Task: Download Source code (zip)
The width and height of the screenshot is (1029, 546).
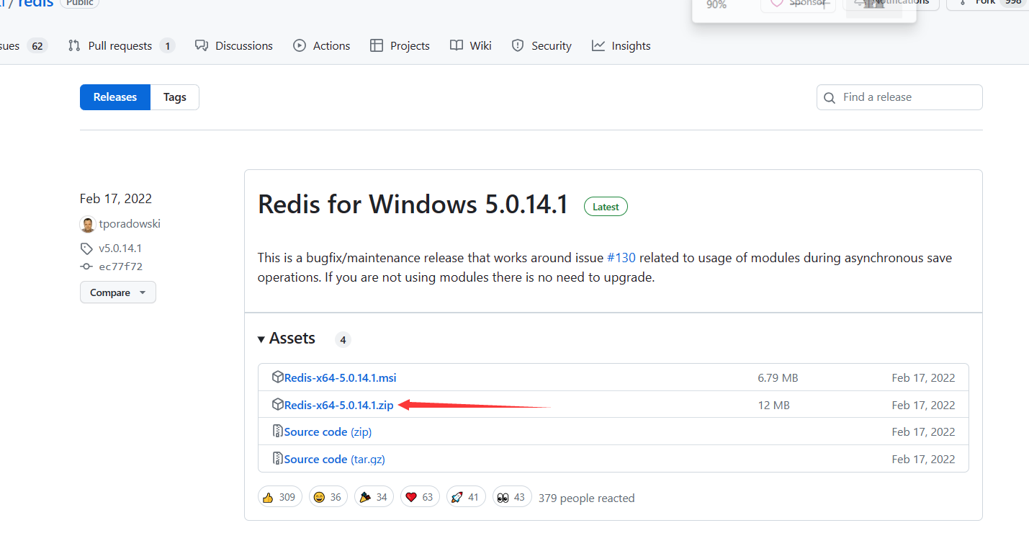Action: tap(328, 431)
